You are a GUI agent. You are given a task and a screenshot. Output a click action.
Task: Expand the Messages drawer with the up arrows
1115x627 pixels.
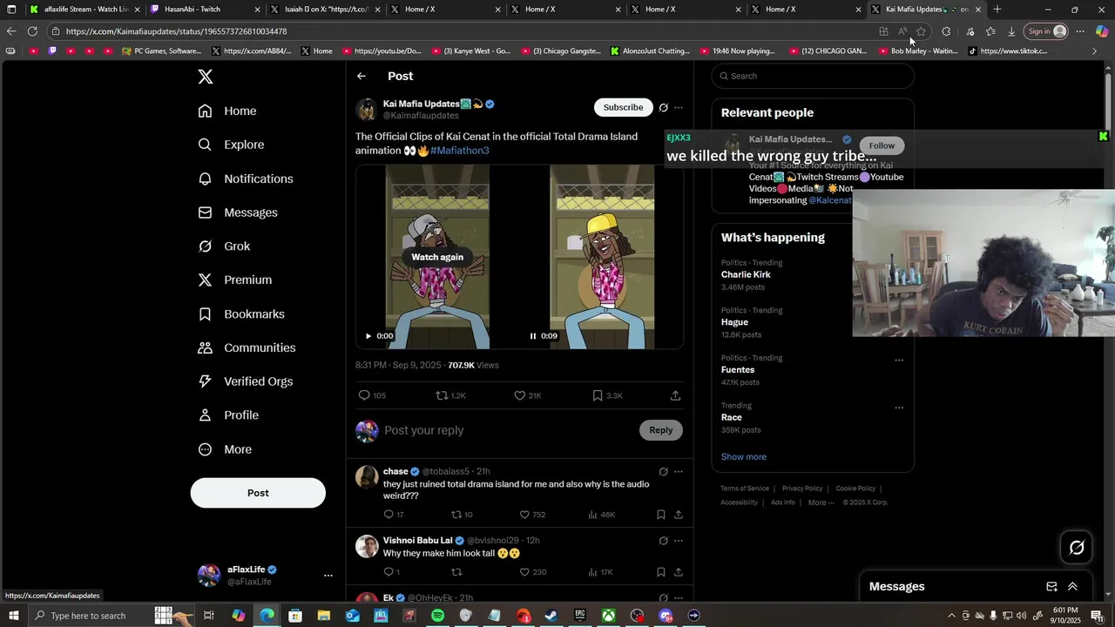(1072, 587)
